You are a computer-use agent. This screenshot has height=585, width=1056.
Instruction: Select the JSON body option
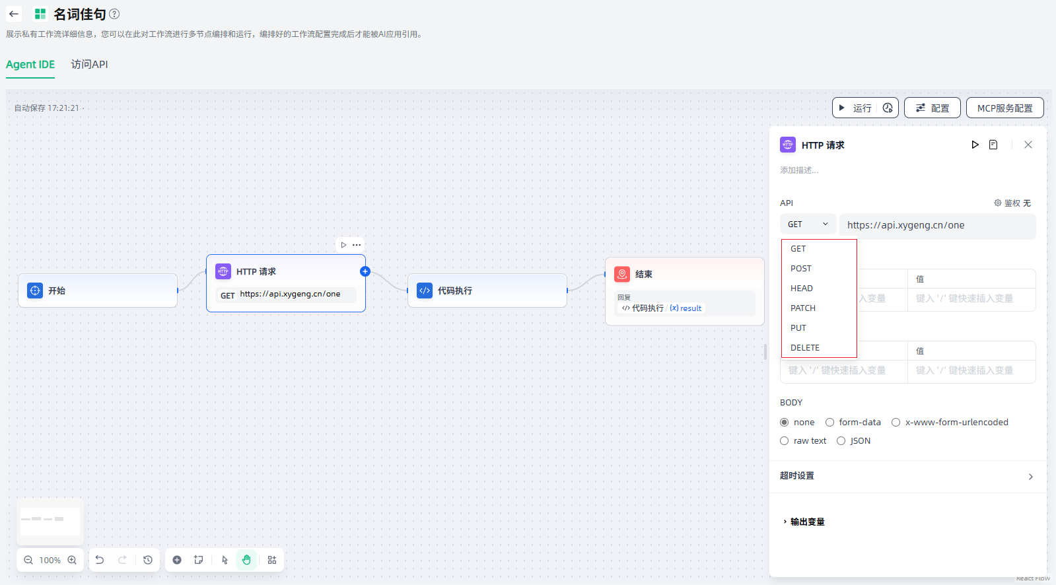pos(841,441)
